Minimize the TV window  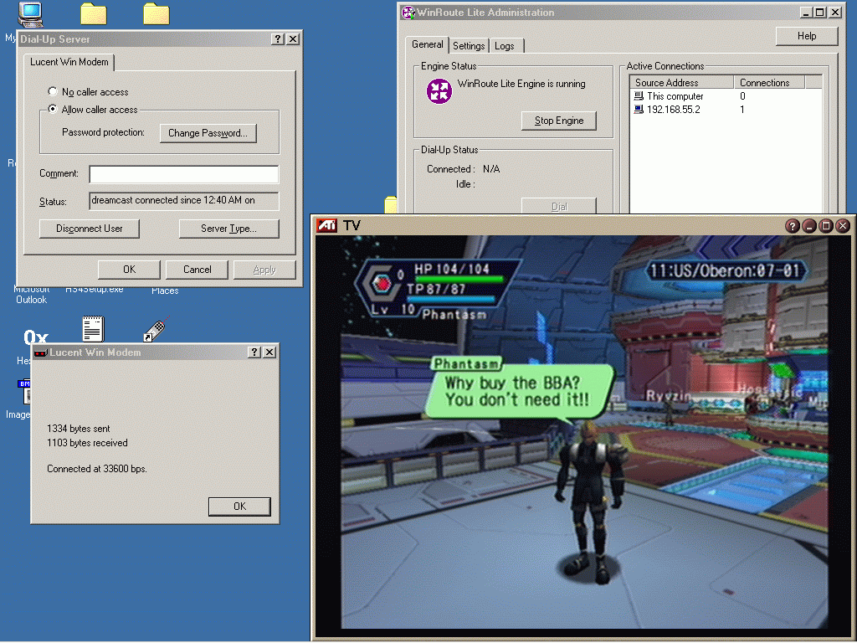(809, 225)
